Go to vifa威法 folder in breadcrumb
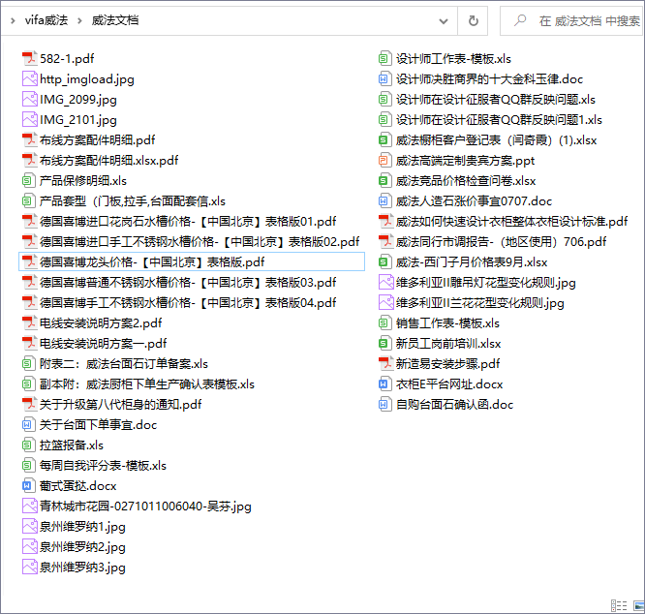 [46, 20]
